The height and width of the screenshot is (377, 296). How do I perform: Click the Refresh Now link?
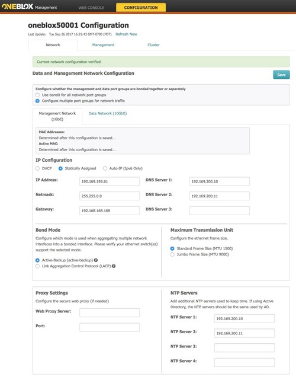click(x=126, y=34)
